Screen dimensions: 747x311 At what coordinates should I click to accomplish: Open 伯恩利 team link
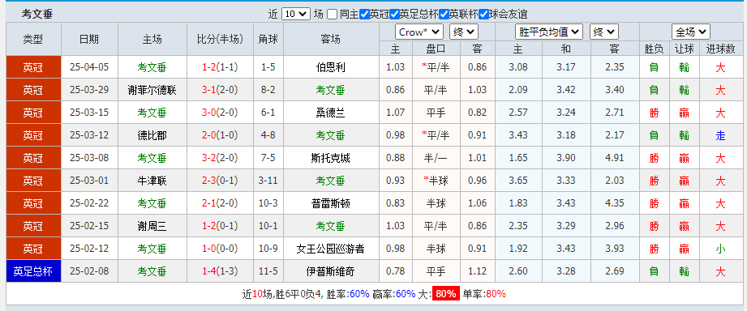pyautogui.click(x=331, y=67)
